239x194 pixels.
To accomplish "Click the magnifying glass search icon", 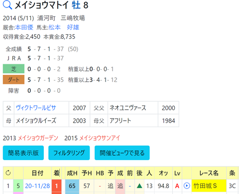I will 7,5.
